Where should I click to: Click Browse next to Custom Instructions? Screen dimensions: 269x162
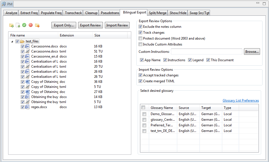click(x=252, y=52)
